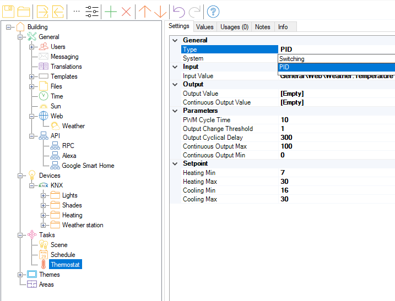
Task: Expand the Templates tree node
Action: (31, 76)
